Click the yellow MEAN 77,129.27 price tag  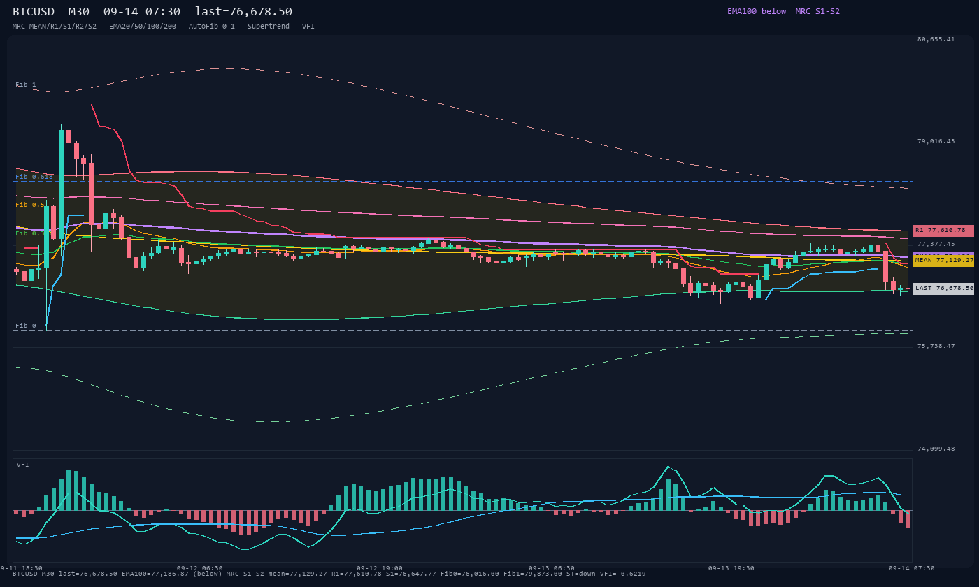(x=943, y=260)
